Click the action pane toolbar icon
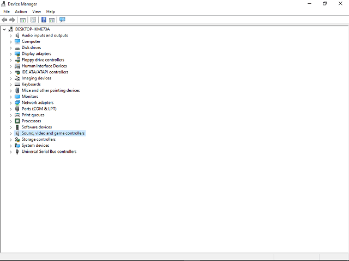The height and width of the screenshot is (261, 349). click(52, 20)
